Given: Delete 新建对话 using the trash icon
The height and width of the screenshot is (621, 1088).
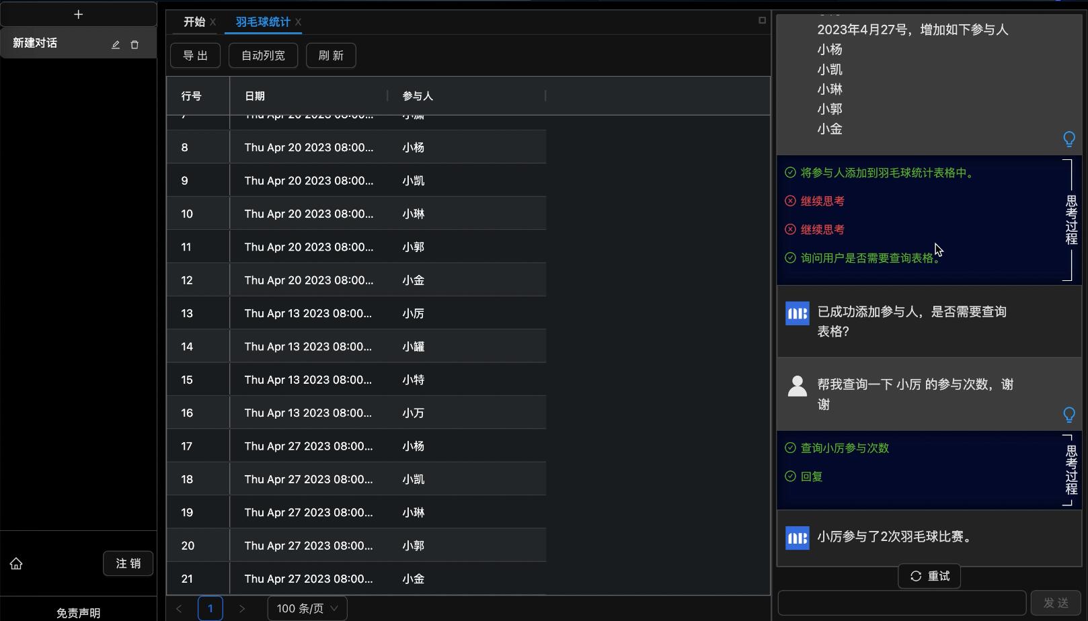Looking at the screenshot, I should pyautogui.click(x=134, y=44).
